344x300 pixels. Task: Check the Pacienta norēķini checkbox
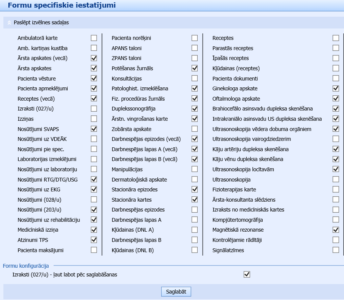pos(195,38)
